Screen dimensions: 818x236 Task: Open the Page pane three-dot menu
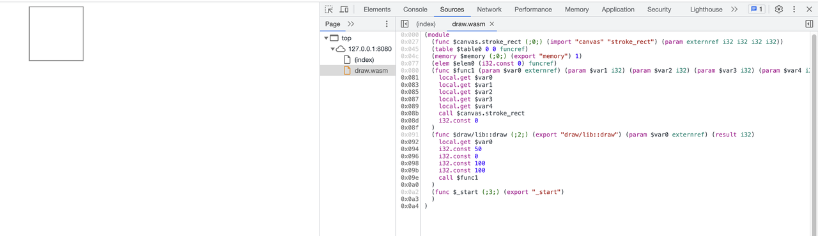tap(387, 24)
